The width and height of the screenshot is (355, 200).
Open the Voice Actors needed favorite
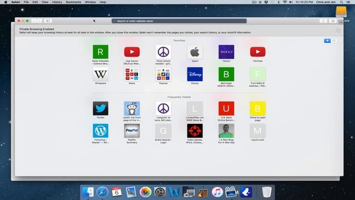[163, 52]
